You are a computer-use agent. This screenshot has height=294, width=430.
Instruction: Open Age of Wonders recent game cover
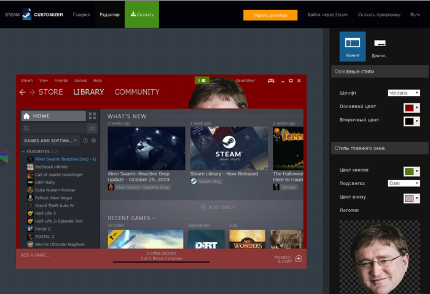click(248, 239)
